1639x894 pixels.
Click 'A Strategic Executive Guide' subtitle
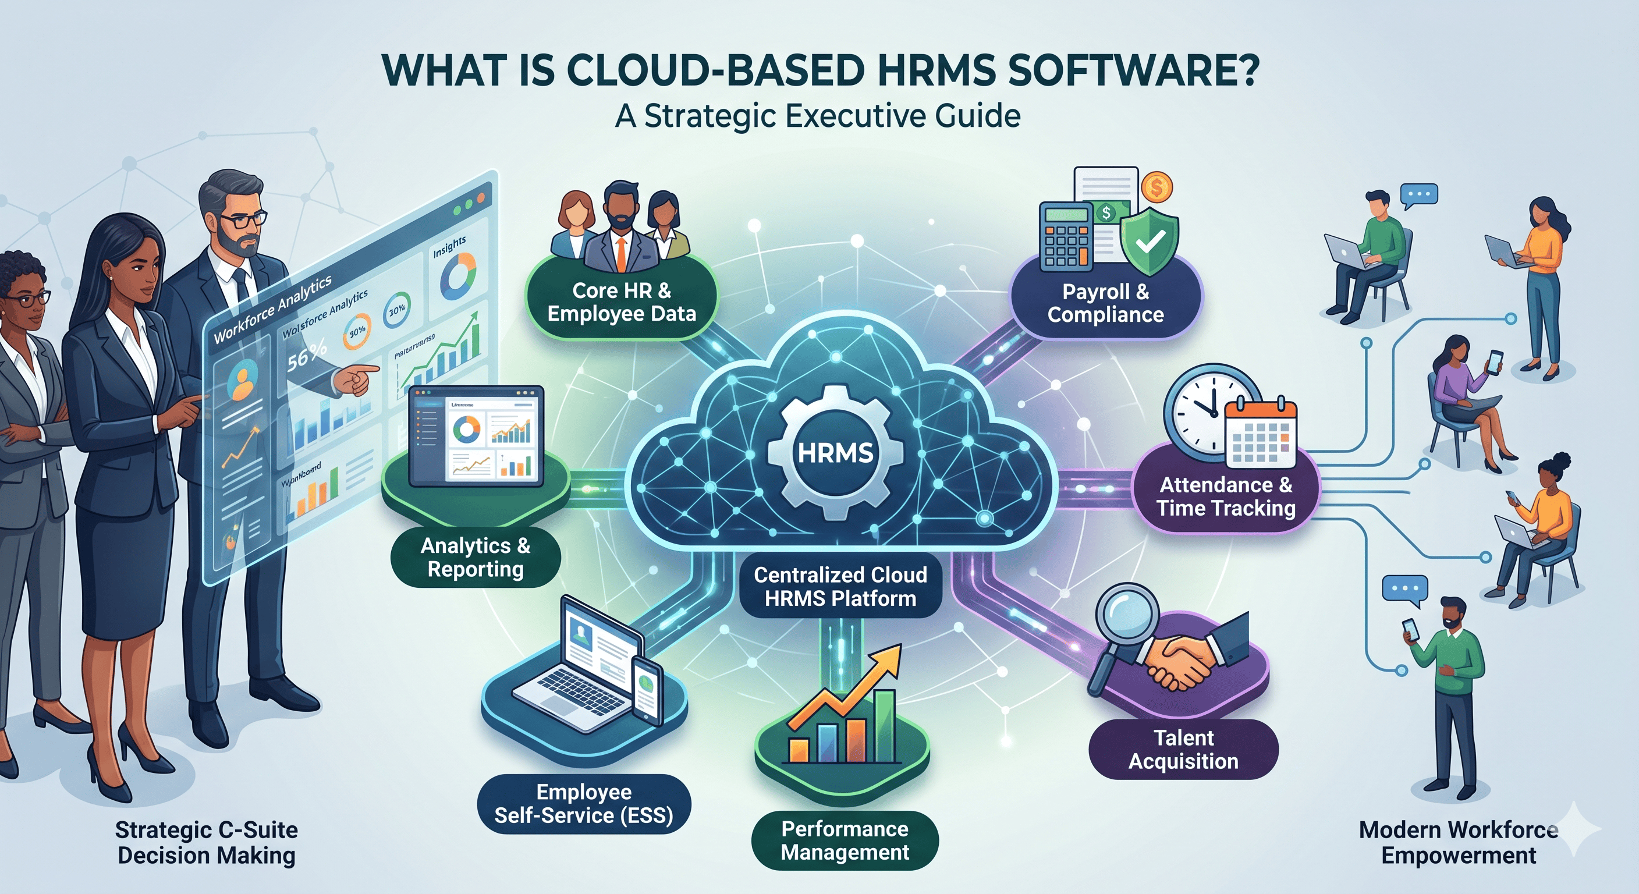pyautogui.click(x=818, y=117)
